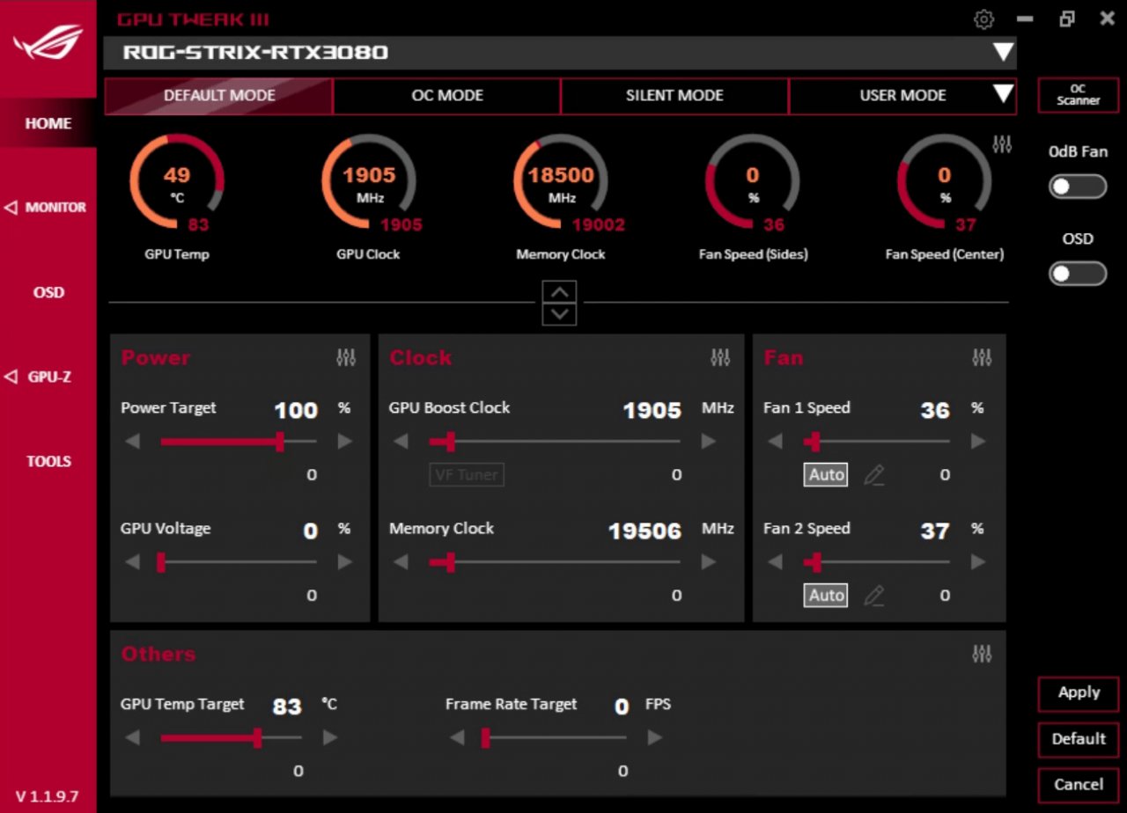Image resolution: width=1127 pixels, height=813 pixels.
Task: Toggle Auto mode for Fan 2 Speed
Action: point(827,596)
